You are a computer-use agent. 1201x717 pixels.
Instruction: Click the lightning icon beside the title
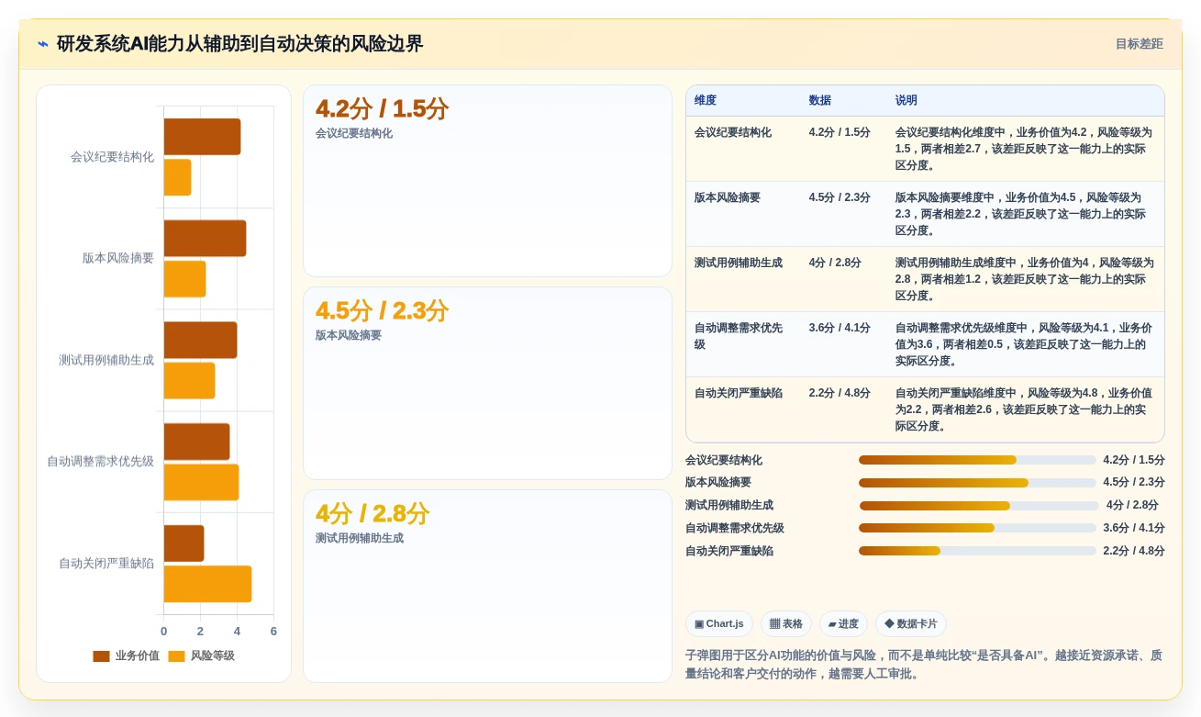[x=43, y=44]
